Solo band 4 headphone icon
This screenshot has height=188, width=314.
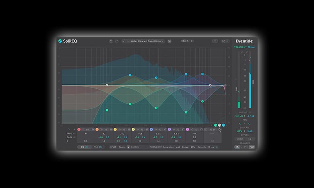pos(165,129)
